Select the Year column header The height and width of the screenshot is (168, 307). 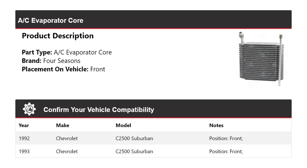(24, 125)
